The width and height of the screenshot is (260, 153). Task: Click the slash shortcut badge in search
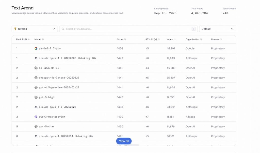click(x=194, y=29)
